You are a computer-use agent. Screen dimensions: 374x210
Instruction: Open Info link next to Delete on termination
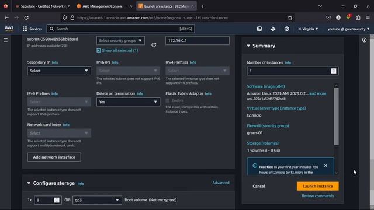140,93
